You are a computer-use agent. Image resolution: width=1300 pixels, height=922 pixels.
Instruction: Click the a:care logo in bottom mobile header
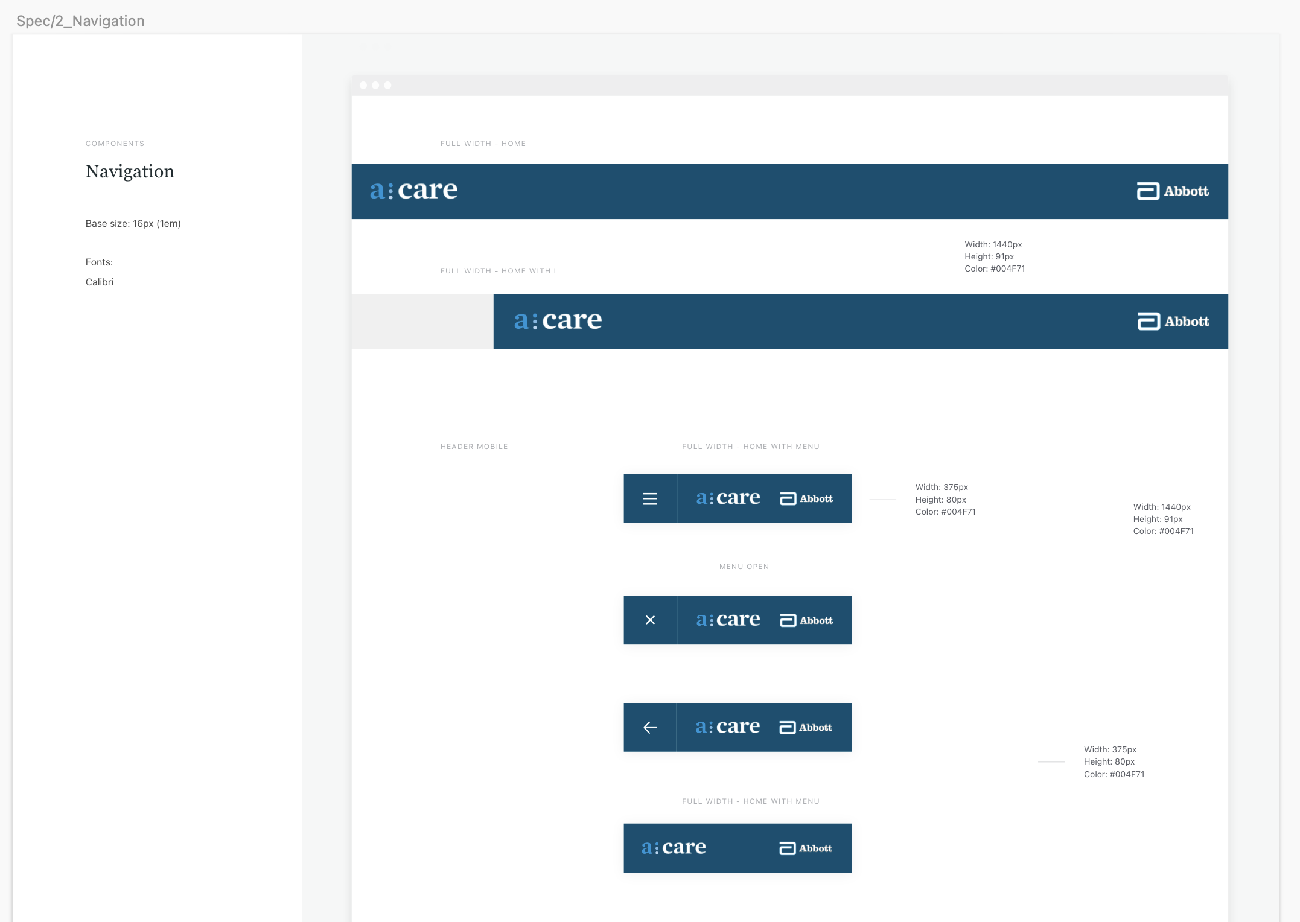pos(674,848)
